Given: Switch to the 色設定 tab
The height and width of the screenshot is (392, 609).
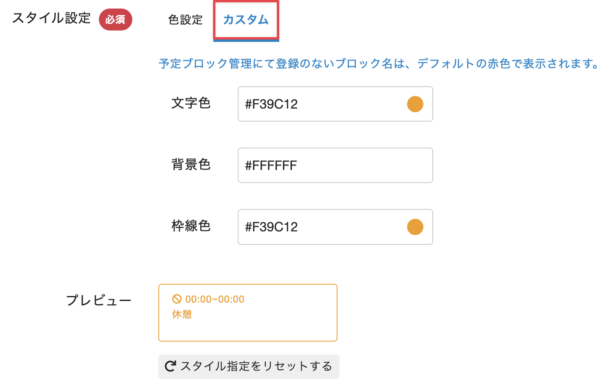Looking at the screenshot, I should tap(185, 20).
